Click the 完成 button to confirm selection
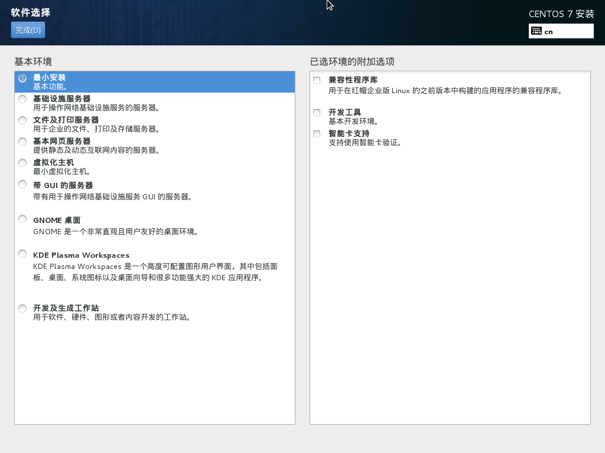This screenshot has height=453, width=605. point(27,29)
